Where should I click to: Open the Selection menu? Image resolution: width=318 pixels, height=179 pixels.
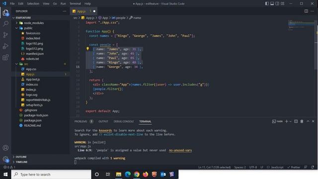click(33, 3)
